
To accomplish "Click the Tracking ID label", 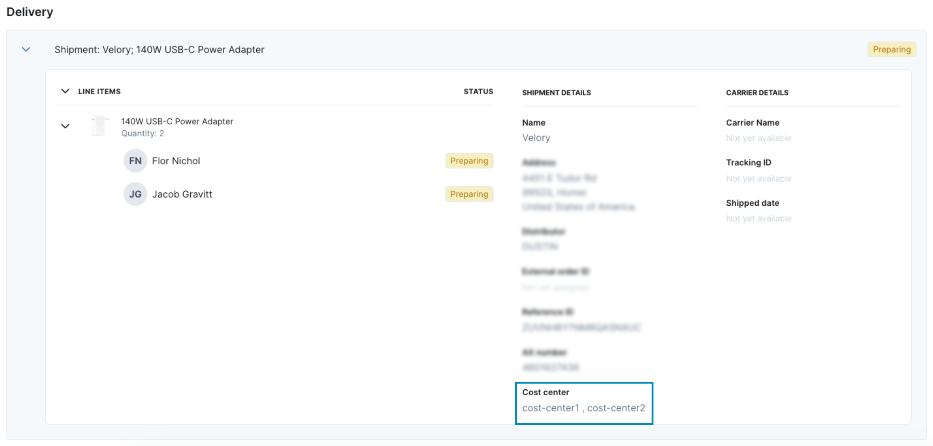I will pyautogui.click(x=748, y=162).
